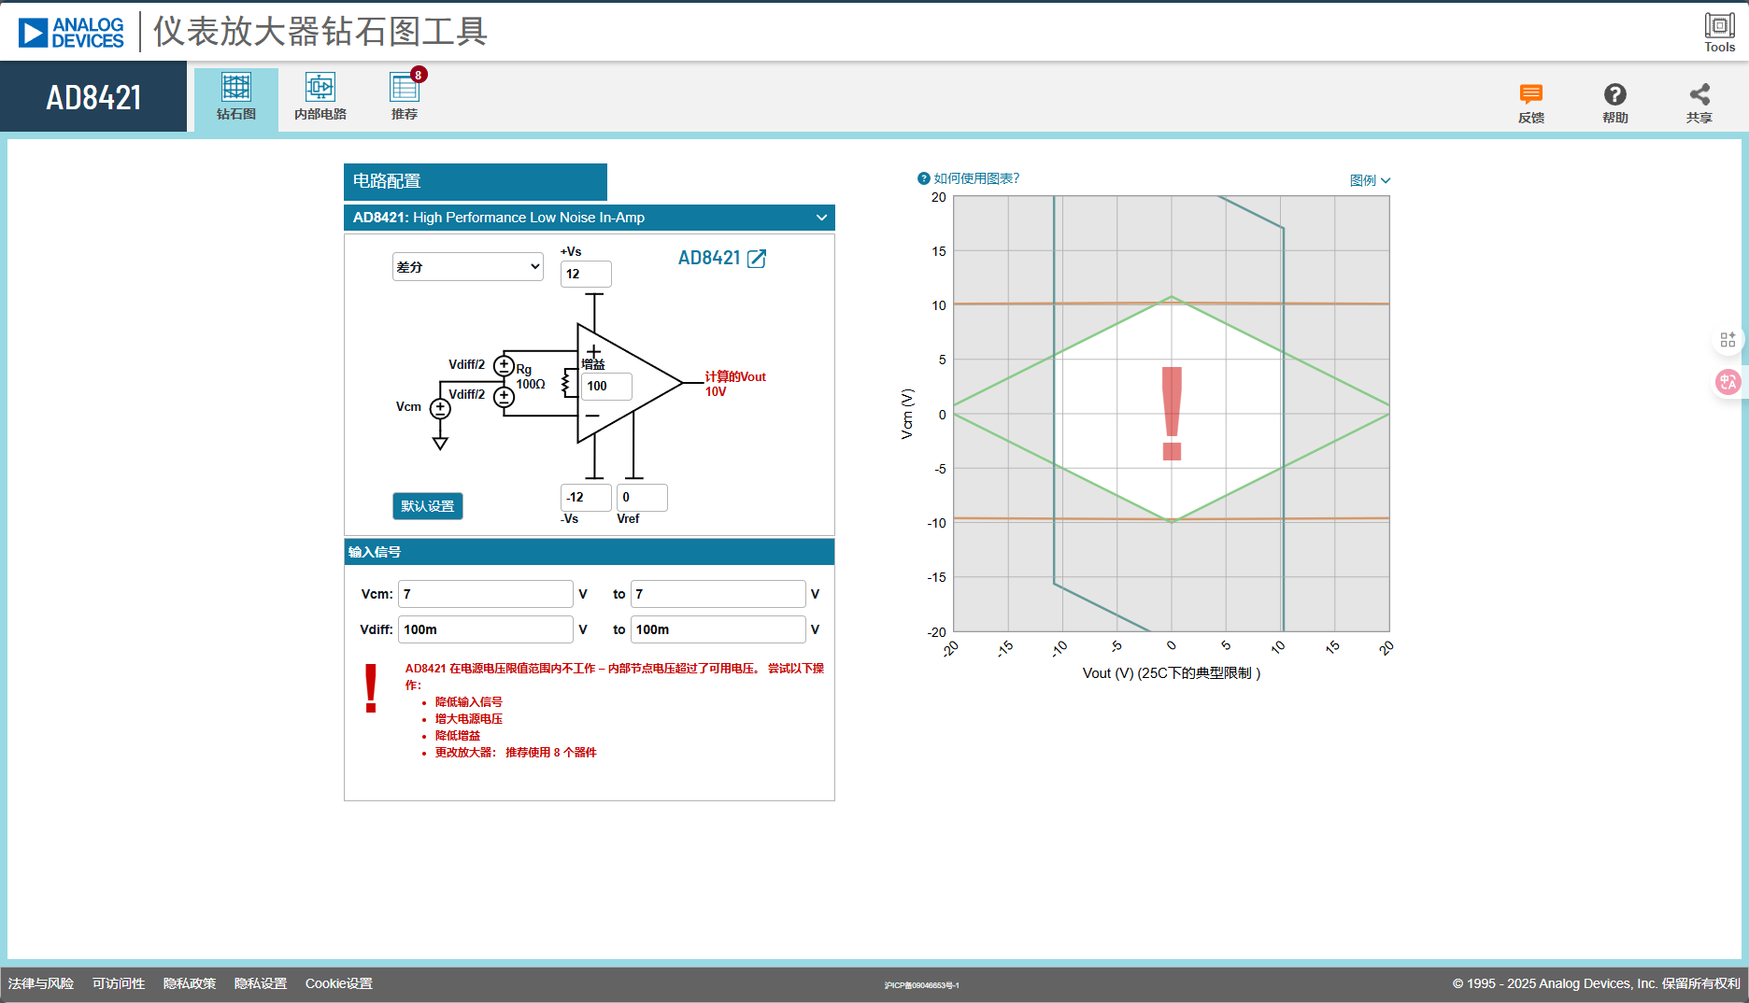Image resolution: width=1749 pixels, height=1003 pixels.
Task: Click the ICP registration number in footer
Action: coord(922,985)
